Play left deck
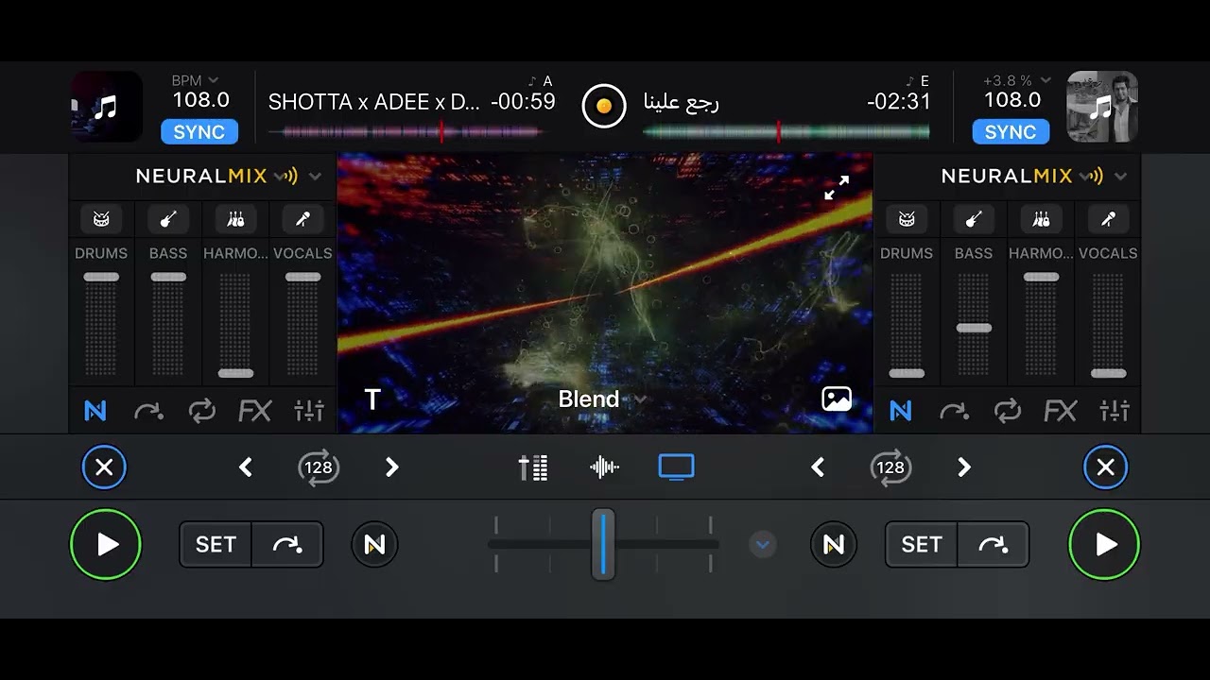1210x680 pixels. 106,545
